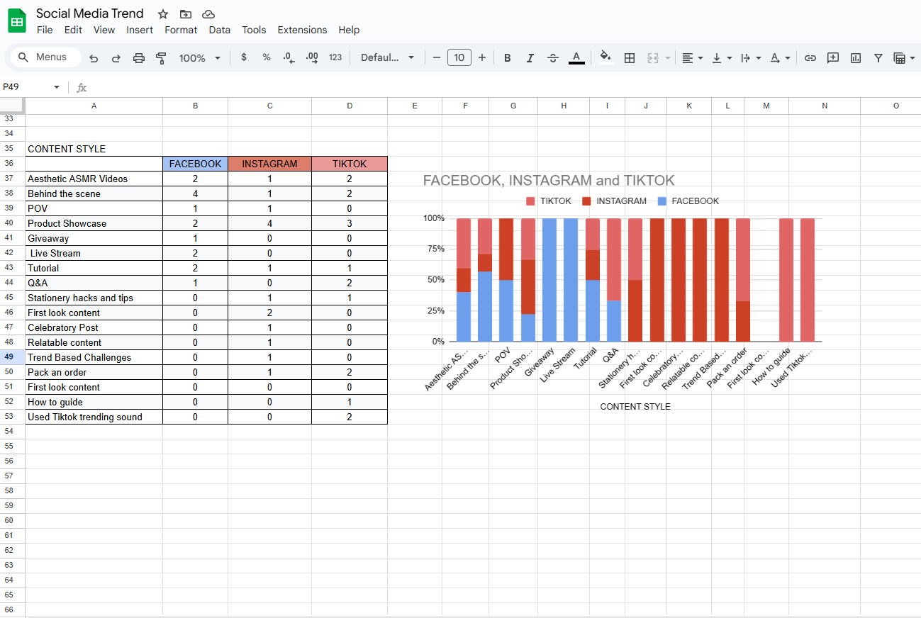Open the merge type dropdown arrow
This screenshot has height=618, width=921.
tap(668, 58)
